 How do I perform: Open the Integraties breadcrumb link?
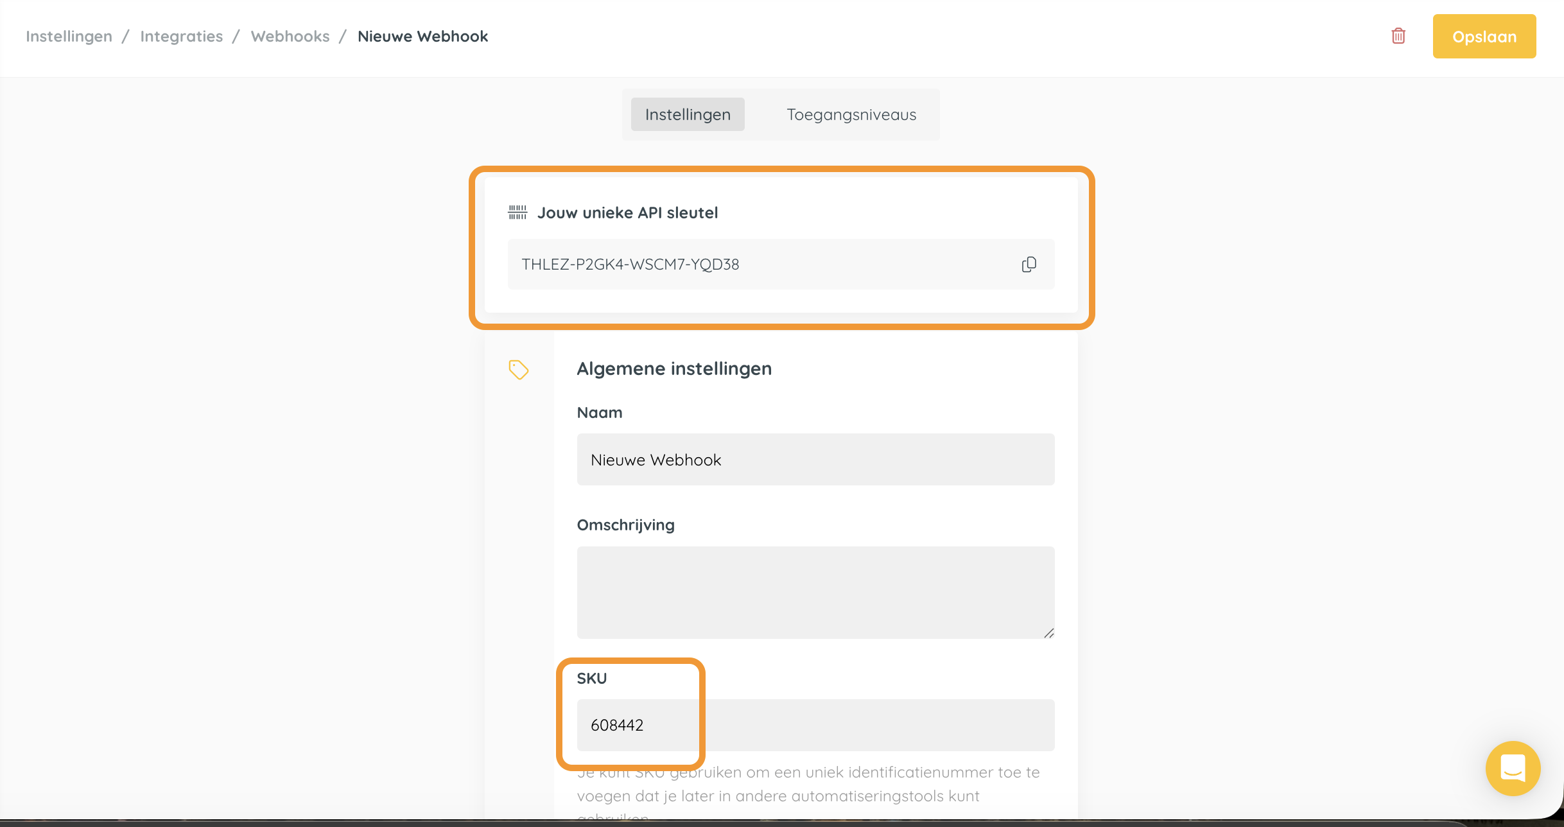click(x=181, y=37)
